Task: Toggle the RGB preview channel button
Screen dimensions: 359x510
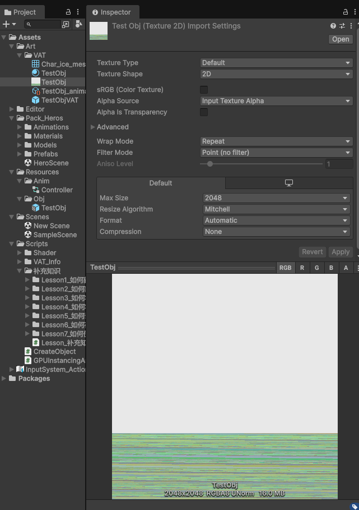Action: click(285, 268)
